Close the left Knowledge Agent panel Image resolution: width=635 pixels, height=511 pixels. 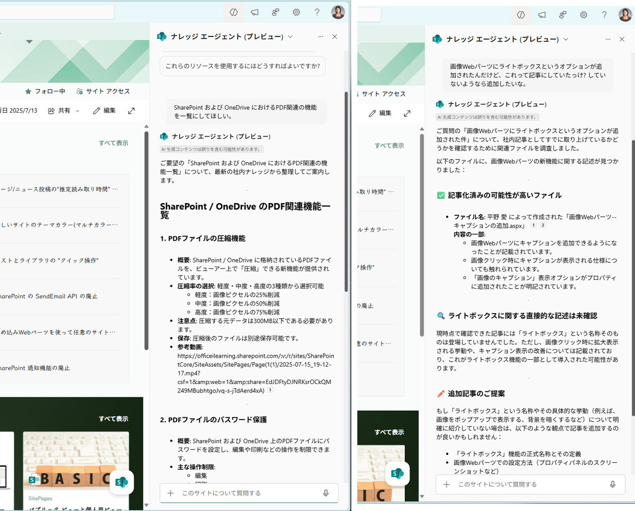(334, 36)
